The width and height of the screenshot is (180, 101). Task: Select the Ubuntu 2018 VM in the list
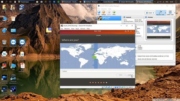click(x=109, y=18)
